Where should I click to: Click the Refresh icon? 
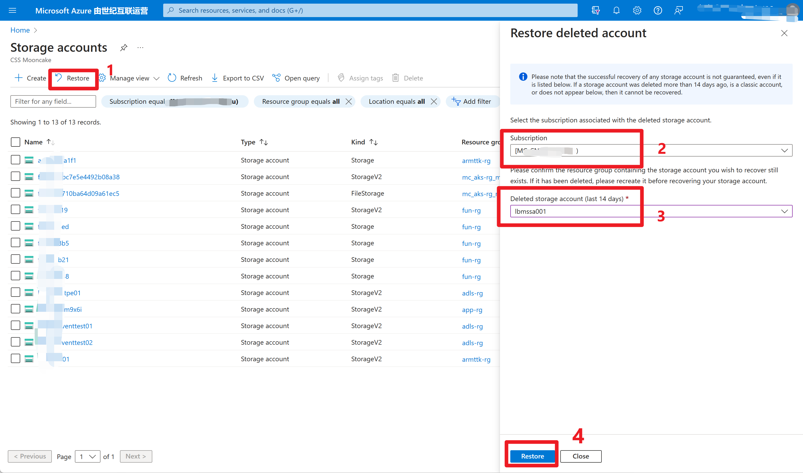[173, 78]
